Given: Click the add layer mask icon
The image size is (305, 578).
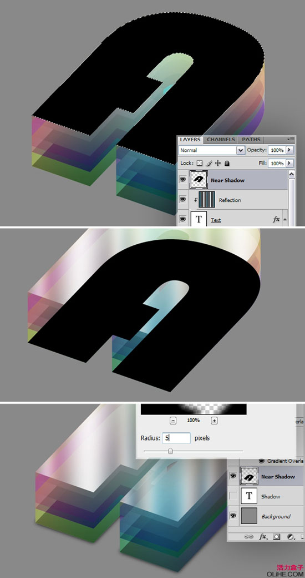Looking at the screenshot, I should pos(276,537).
